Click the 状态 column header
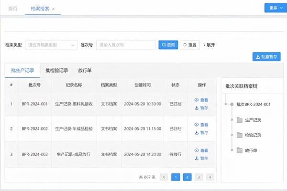The width and height of the screenshot is (287, 191). 176,85
